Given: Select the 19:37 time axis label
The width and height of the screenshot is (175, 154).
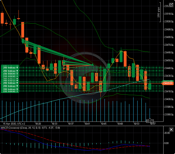Looking at the screenshot, I should [x=71, y=124].
